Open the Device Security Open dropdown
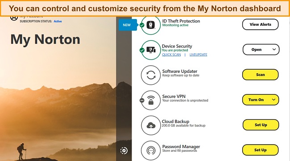This screenshot has width=290, height=161. click(x=261, y=49)
